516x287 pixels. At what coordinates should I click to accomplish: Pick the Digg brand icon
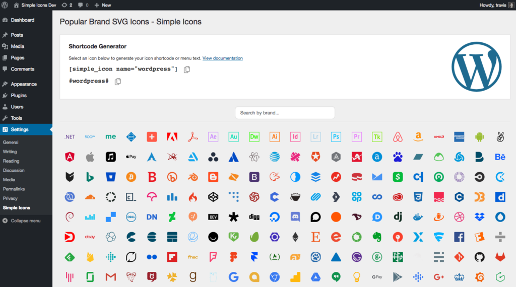point(254,217)
